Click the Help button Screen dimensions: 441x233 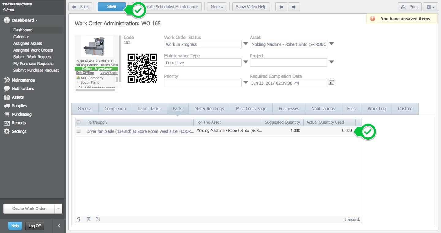click(x=15, y=226)
